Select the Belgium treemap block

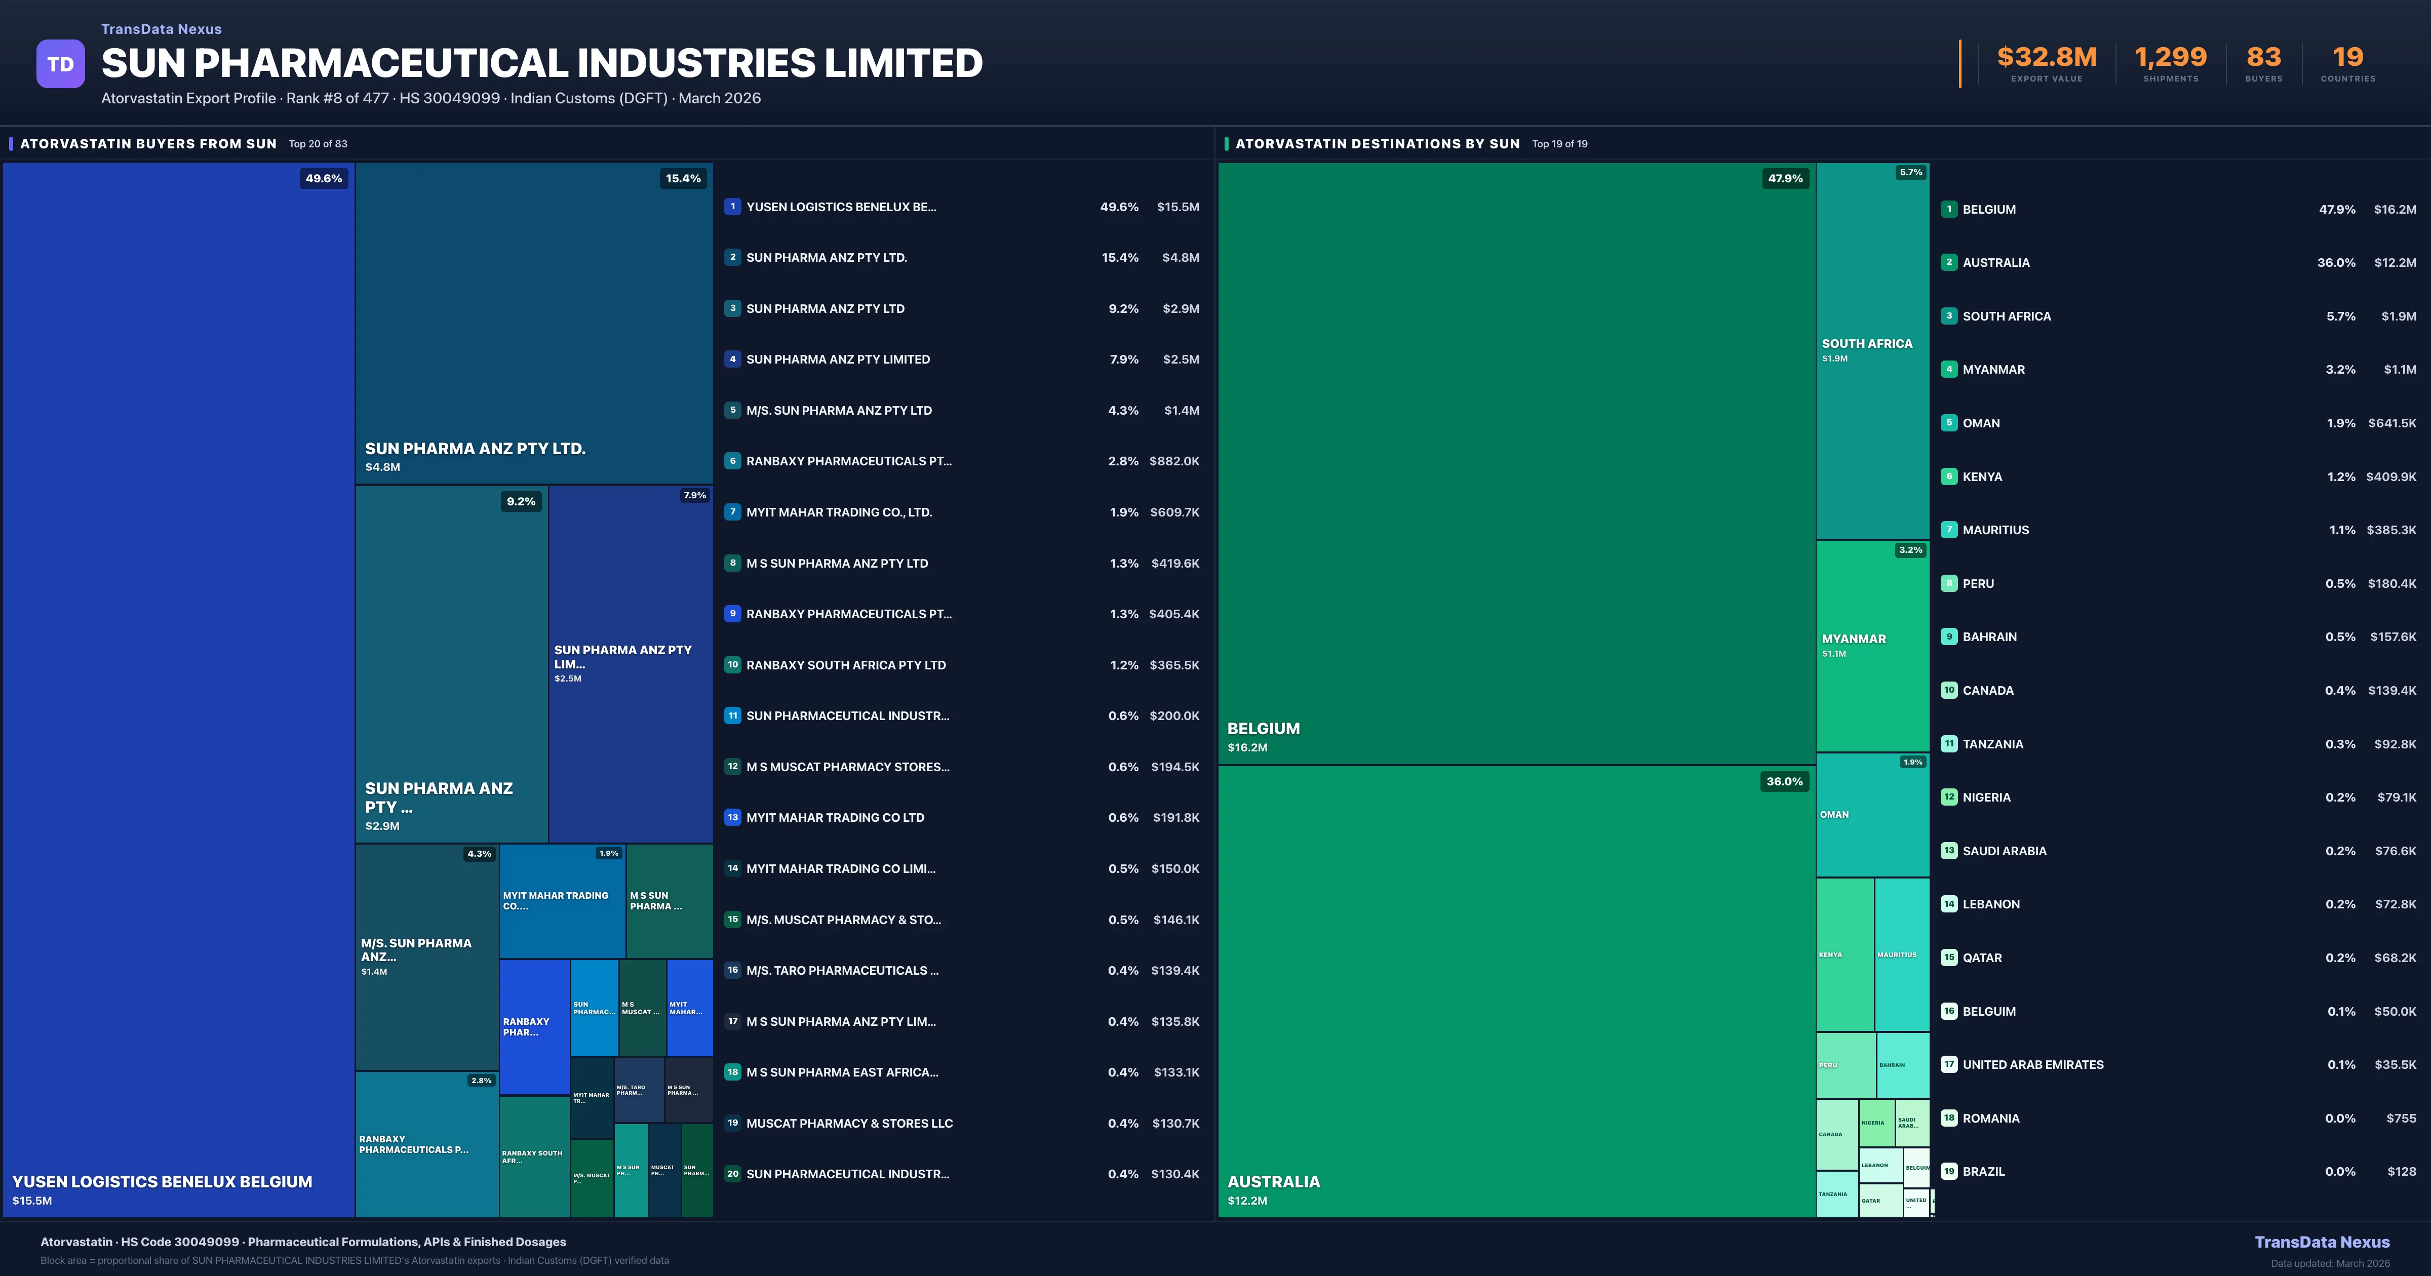(1516, 462)
